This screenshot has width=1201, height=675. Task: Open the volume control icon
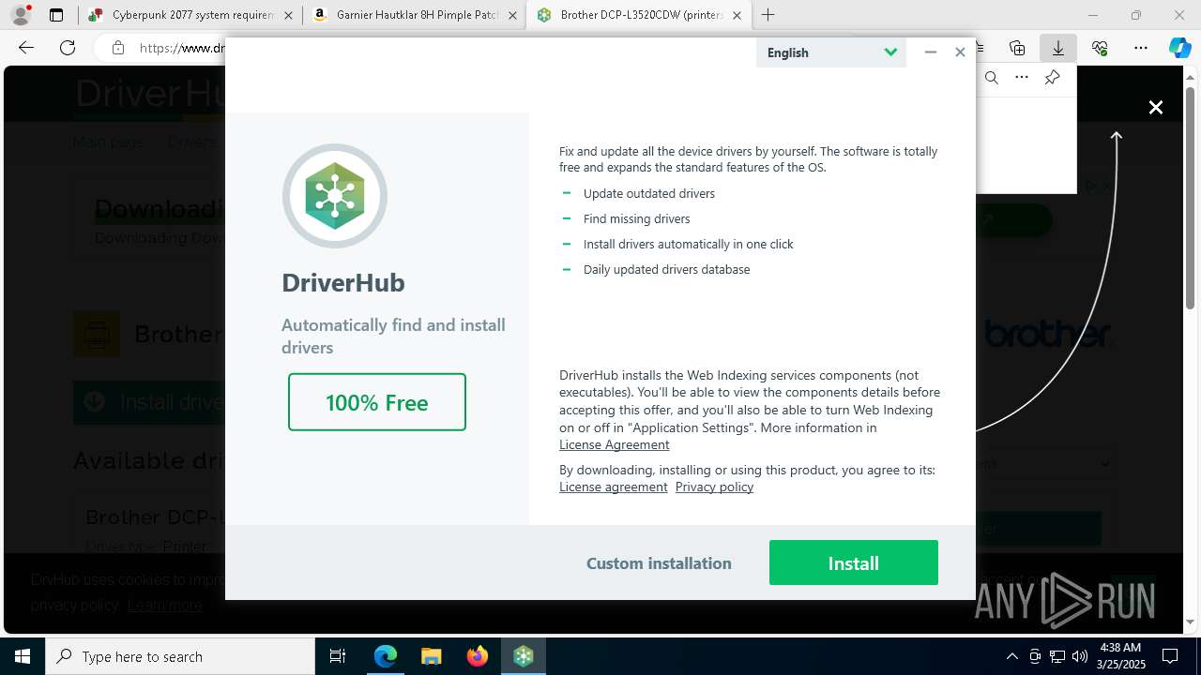(1080, 656)
